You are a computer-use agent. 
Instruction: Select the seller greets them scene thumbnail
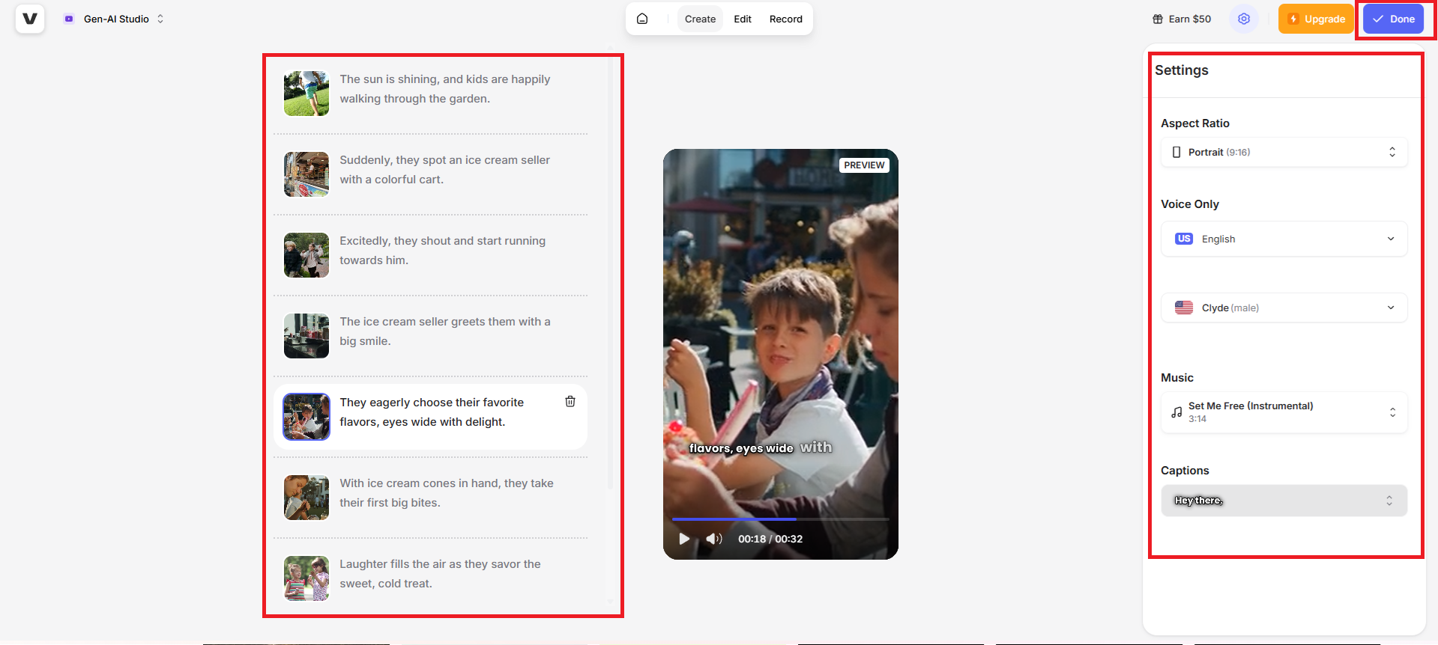(x=306, y=336)
